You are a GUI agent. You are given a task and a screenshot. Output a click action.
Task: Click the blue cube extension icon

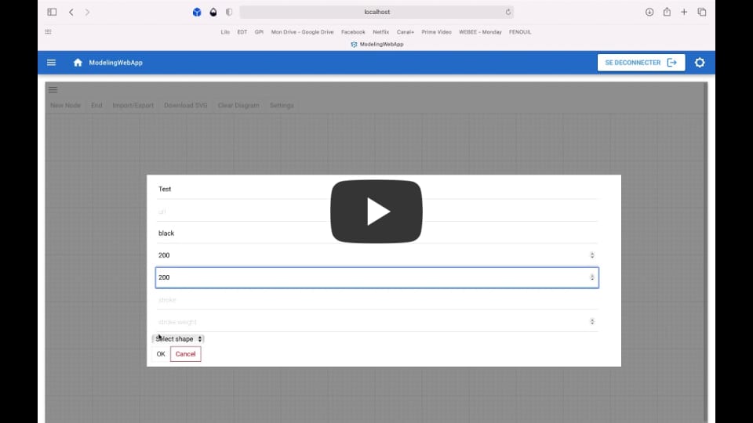(197, 12)
